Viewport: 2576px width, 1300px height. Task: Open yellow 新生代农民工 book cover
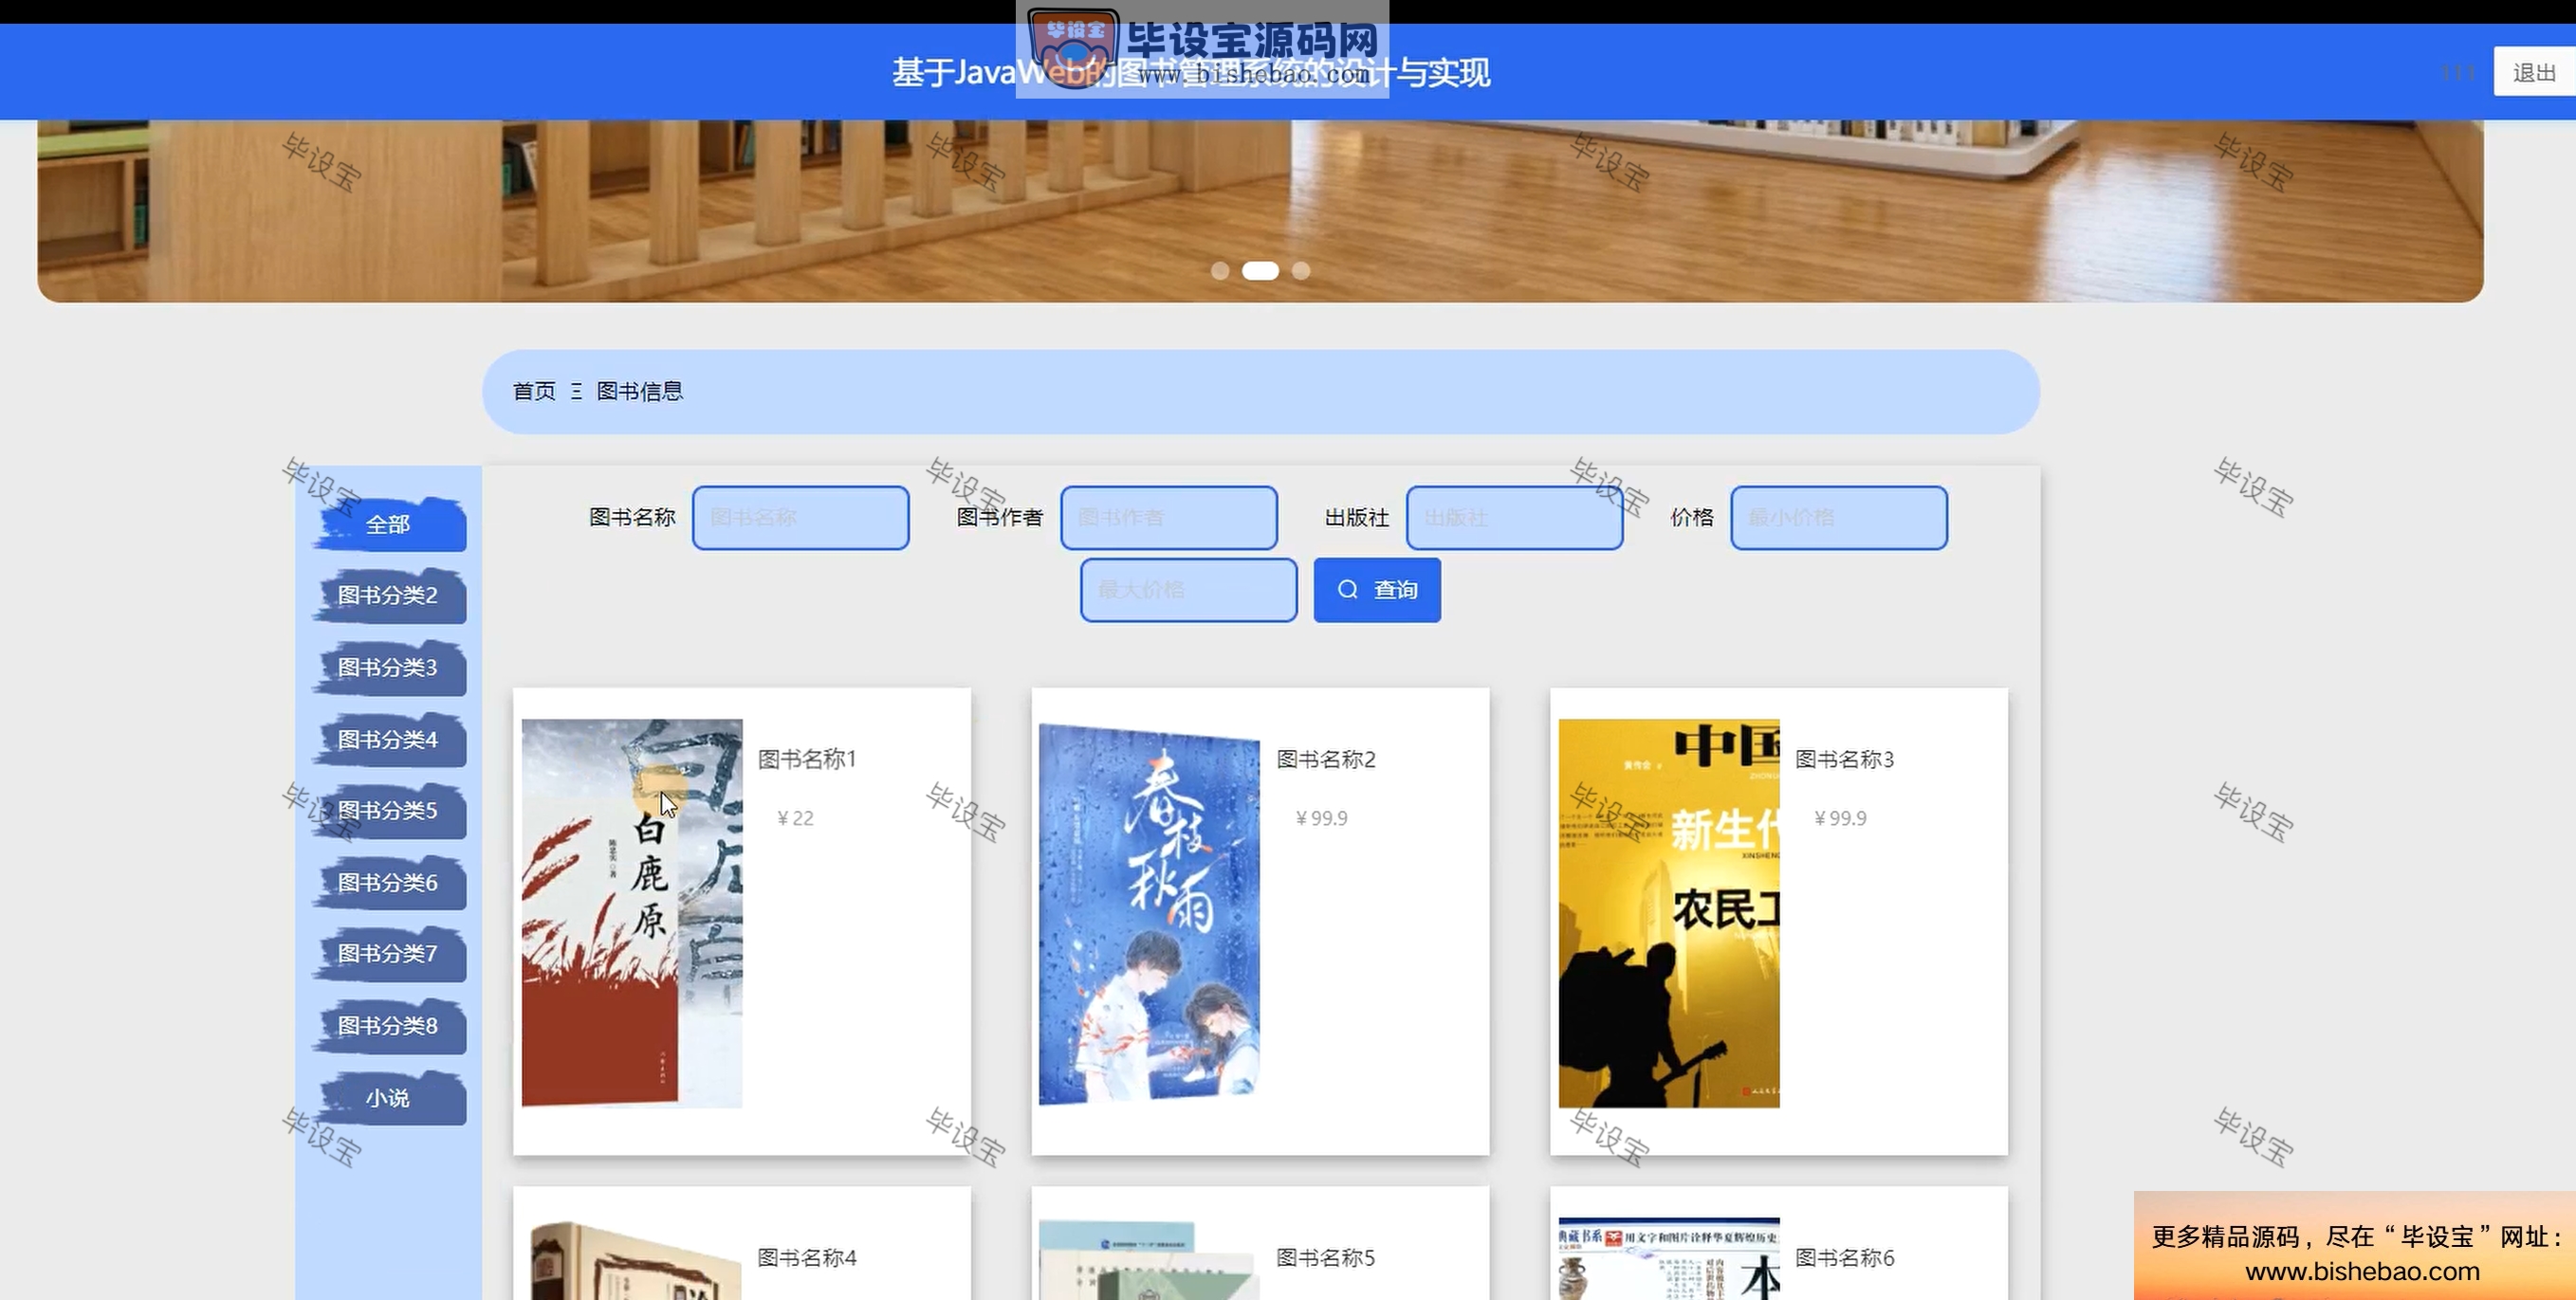[1669, 913]
